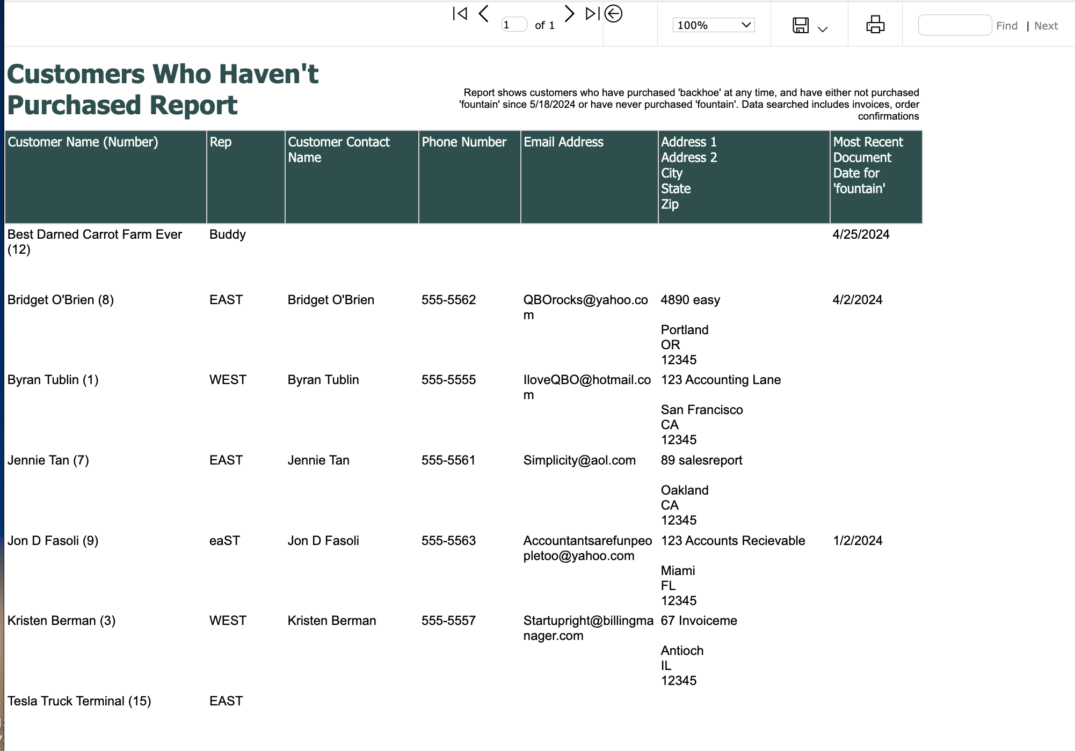Click the print report icon
This screenshot has height=751, width=1075.
click(875, 25)
